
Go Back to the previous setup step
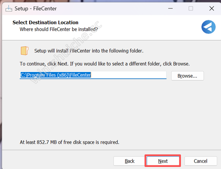(x=129, y=161)
